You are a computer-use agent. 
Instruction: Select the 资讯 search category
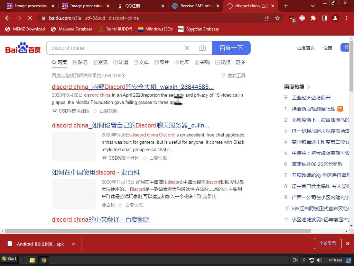(x=100, y=62)
